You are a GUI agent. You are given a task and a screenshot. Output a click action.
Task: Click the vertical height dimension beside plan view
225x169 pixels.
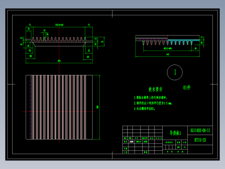[x=97, y=107]
